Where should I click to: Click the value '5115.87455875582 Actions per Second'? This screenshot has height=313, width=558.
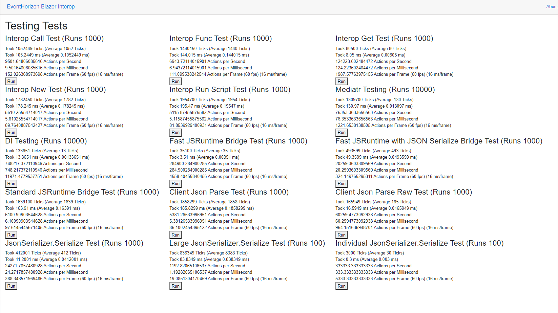coord(207,113)
